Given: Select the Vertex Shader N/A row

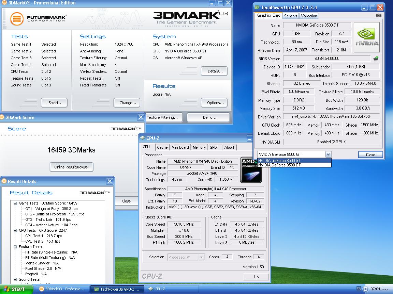Looking at the screenshot, I should [x=42, y=263].
